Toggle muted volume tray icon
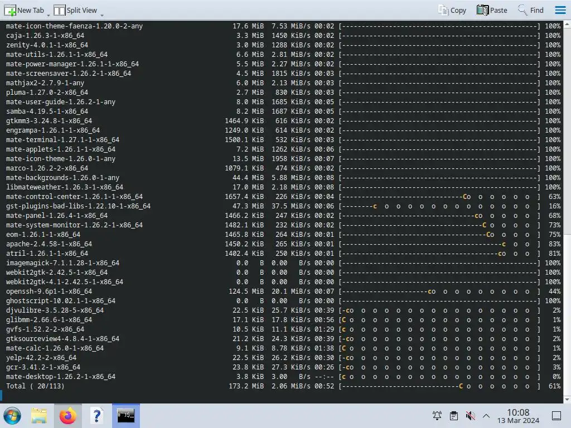Screen dimensions: 571x428 pos(470,416)
